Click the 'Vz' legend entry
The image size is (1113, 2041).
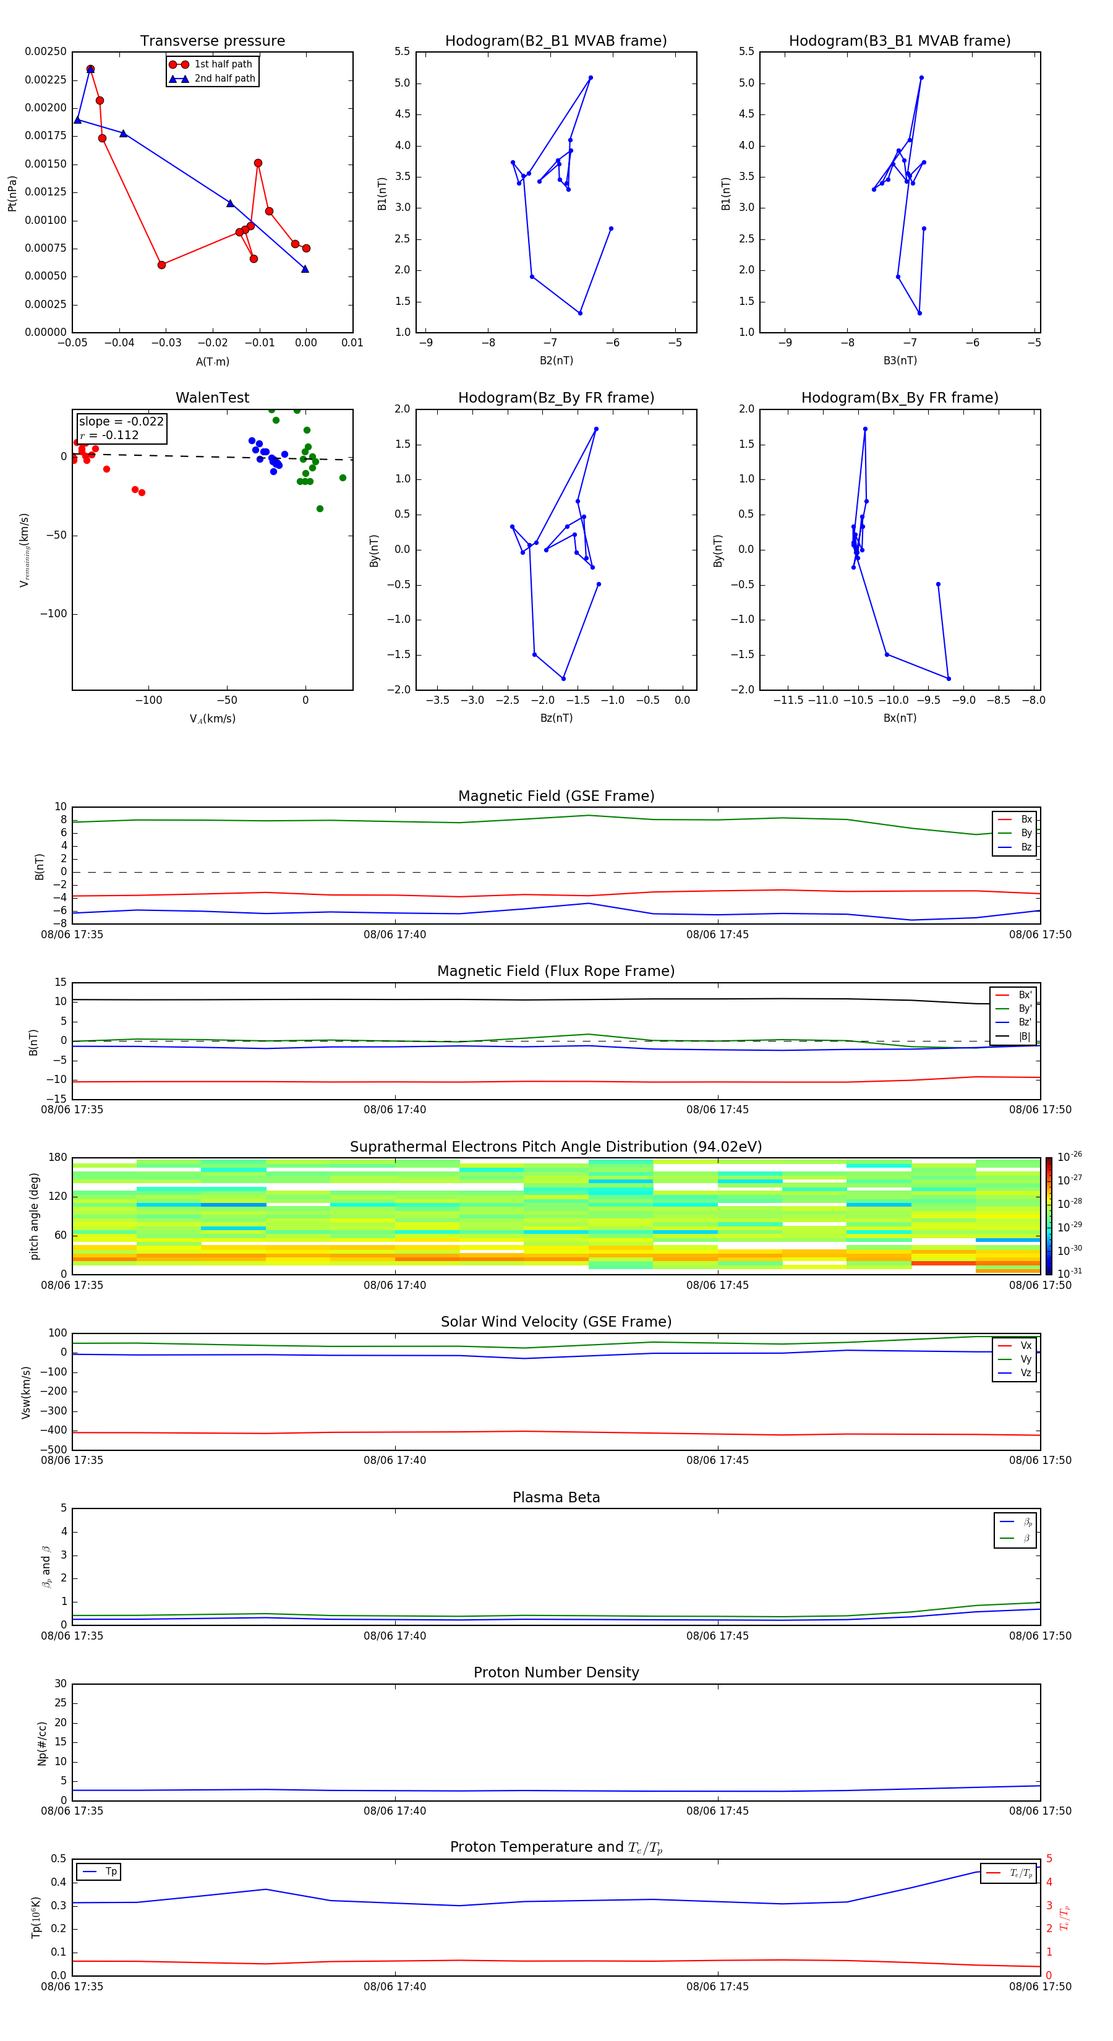[x=1015, y=1373]
